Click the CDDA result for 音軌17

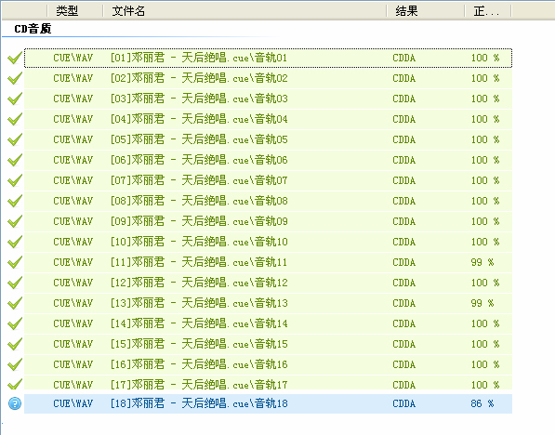pos(403,385)
